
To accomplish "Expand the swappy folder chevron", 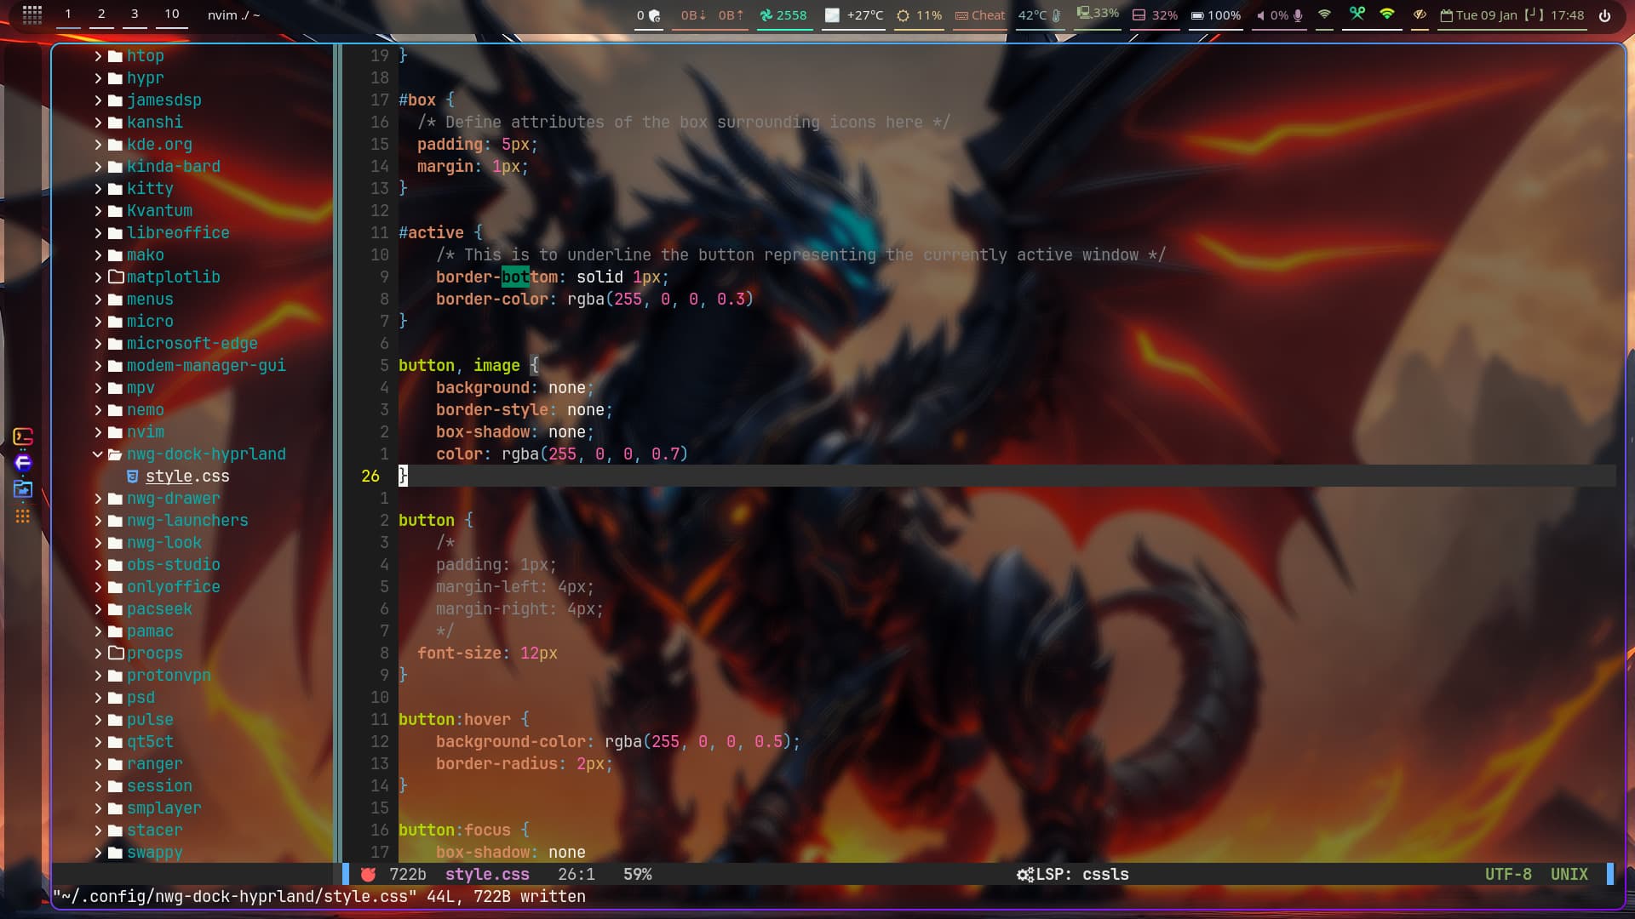I will pos(98,853).
